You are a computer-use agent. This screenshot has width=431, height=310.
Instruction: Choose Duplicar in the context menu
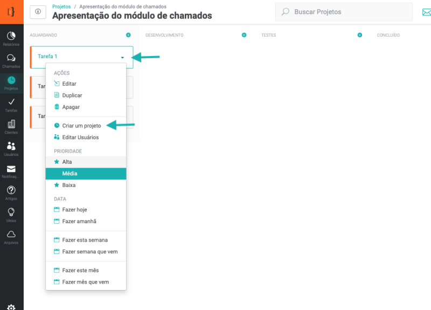(72, 95)
